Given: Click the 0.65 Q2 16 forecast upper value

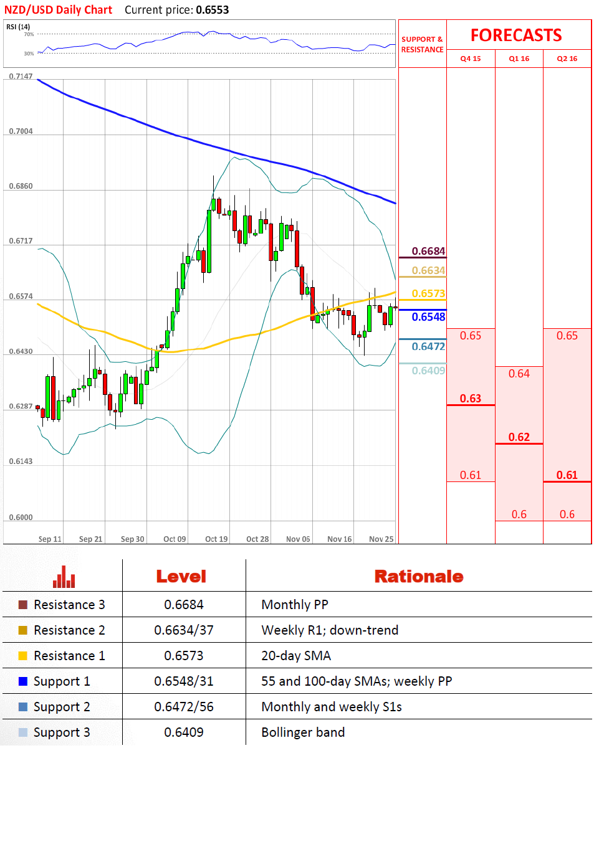Looking at the screenshot, I should pos(567,336).
